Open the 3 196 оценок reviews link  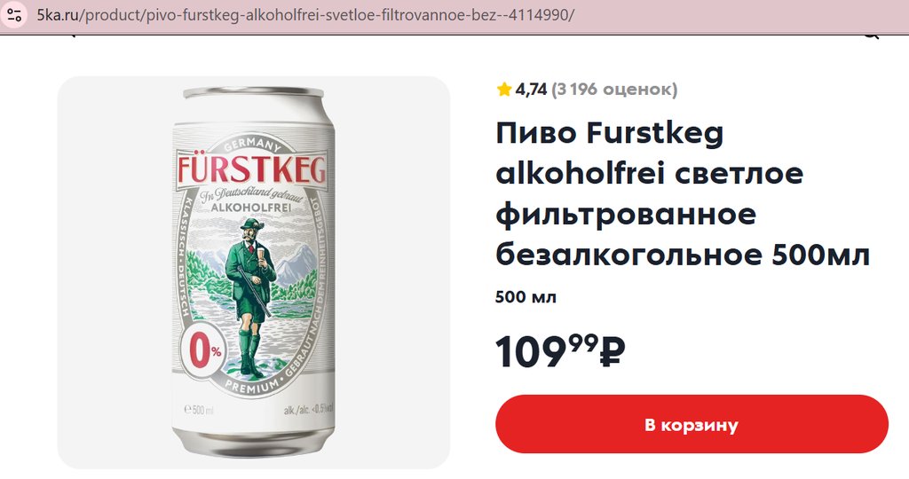tap(614, 90)
